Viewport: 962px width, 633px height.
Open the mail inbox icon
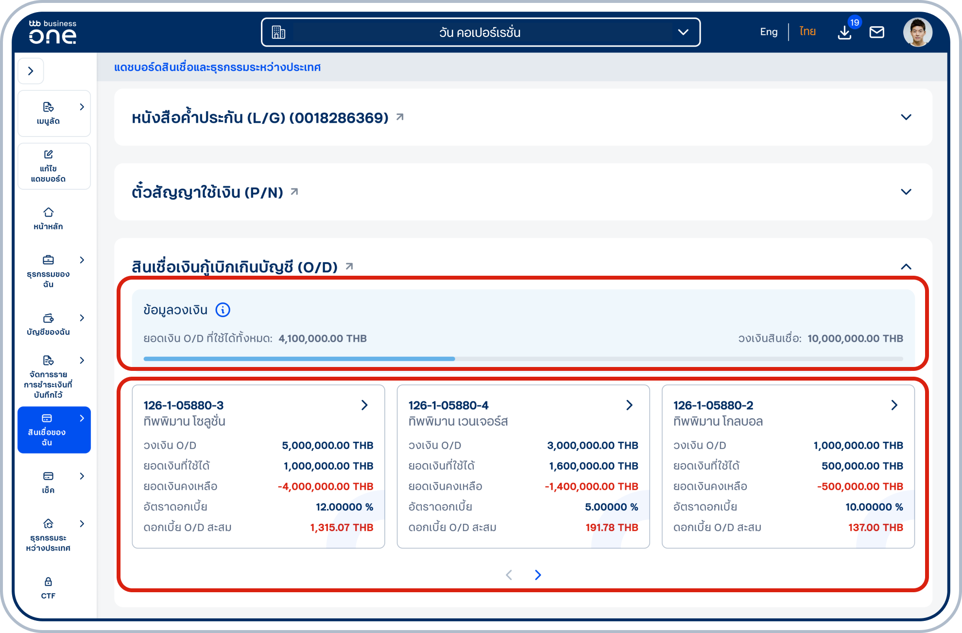coord(876,33)
